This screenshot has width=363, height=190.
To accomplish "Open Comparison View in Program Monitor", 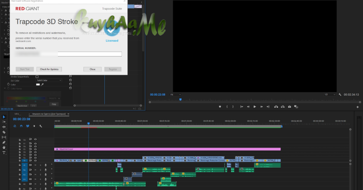I will tap(296, 106).
